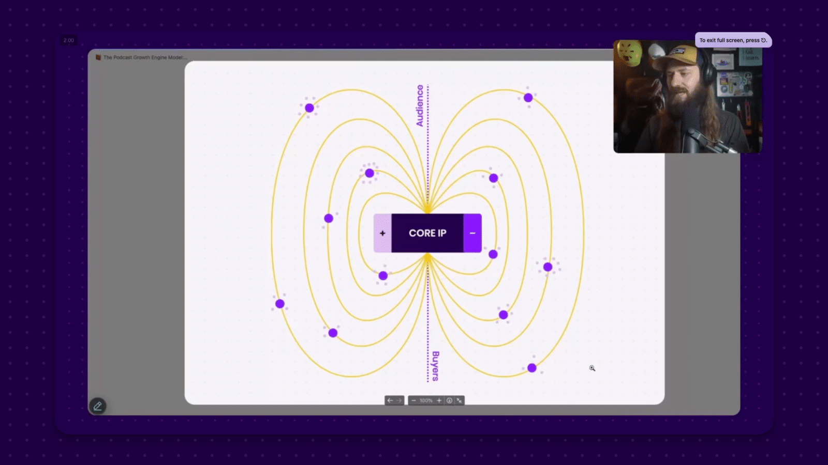The width and height of the screenshot is (828, 465).
Task: Collapse view with the inward arrows icon
Action: [x=459, y=400]
